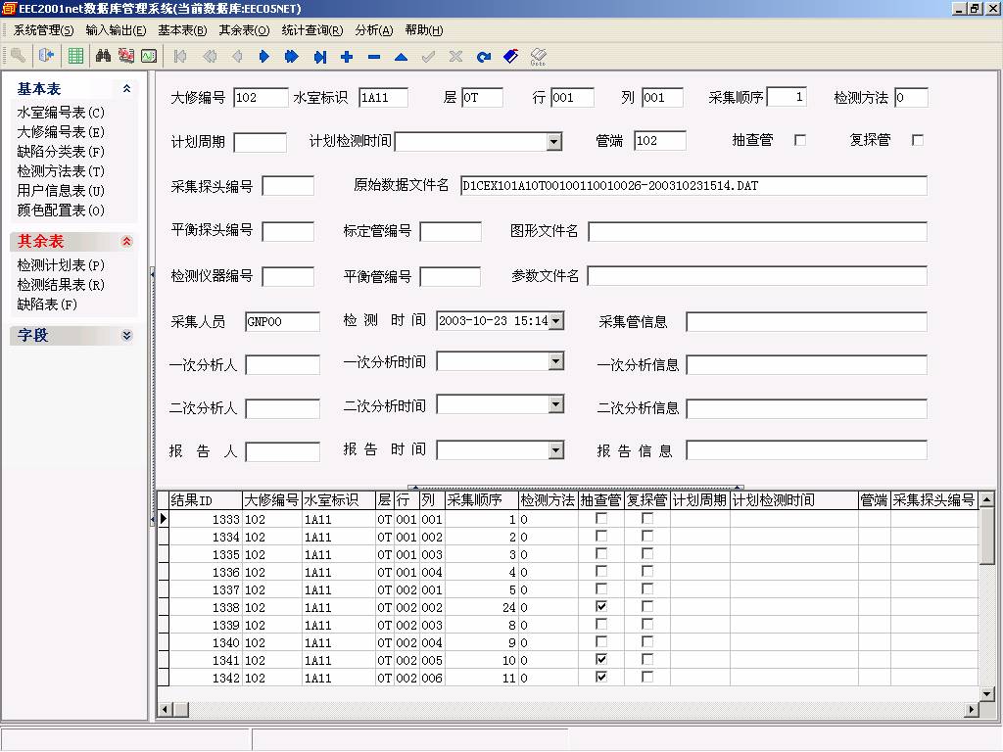Jump to last record button
Image resolution: width=1003 pixels, height=752 pixels.
click(319, 57)
